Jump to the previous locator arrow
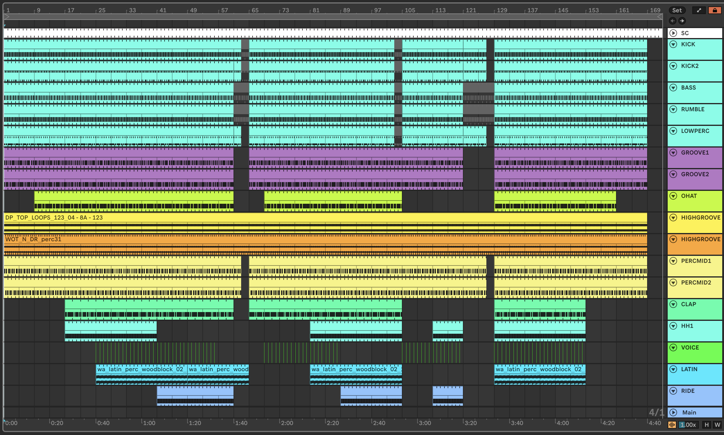Viewport: 724px width, 435px height. point(672,21)
